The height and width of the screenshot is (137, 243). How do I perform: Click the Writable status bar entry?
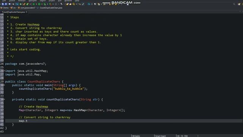tap(136, 136)
